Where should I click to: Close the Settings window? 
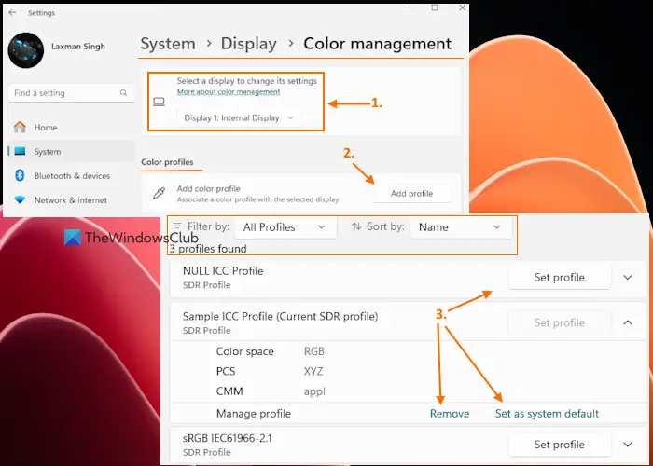click(x=463, y=7)
